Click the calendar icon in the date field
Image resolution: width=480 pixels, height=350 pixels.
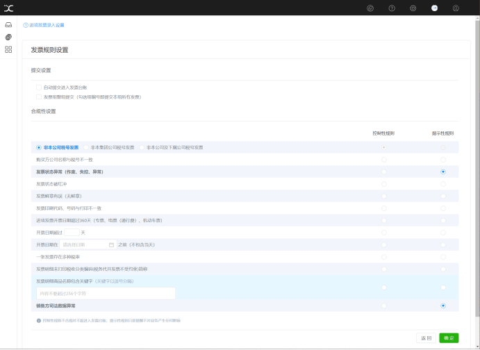click(x=111, y=244)
